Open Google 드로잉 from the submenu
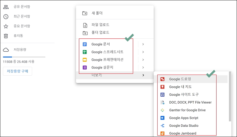The width and height of the screenshot is (237, 137). pyautogui.click(x=191, y=79)
